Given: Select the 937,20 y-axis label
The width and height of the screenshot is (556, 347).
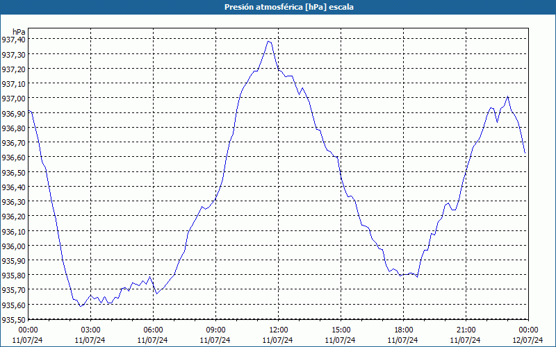Looking at the screenshot, I should (x=13, y=69).
